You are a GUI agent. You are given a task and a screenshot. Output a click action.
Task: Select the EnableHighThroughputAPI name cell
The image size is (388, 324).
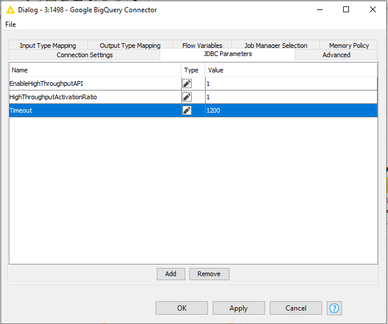(x=95, y=83)
